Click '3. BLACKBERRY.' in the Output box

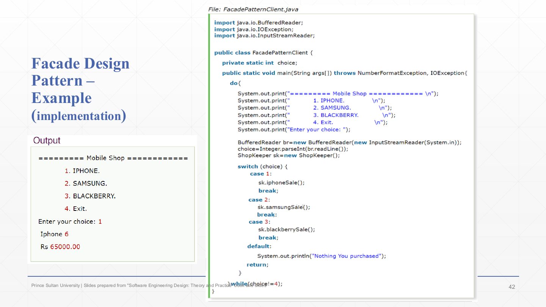click(90, 196)
